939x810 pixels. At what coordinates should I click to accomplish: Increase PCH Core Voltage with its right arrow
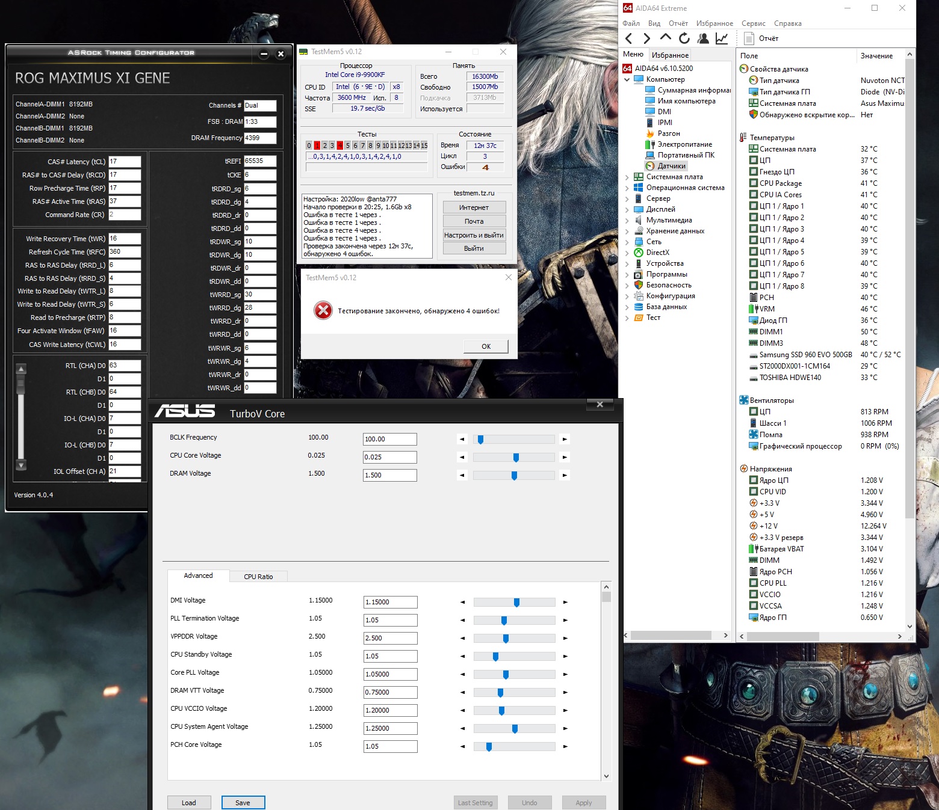565,747
